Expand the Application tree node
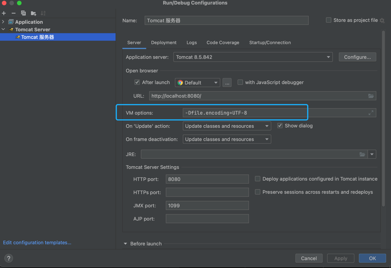This screenshot has width=391, height=268. click(x=3, y=22)
